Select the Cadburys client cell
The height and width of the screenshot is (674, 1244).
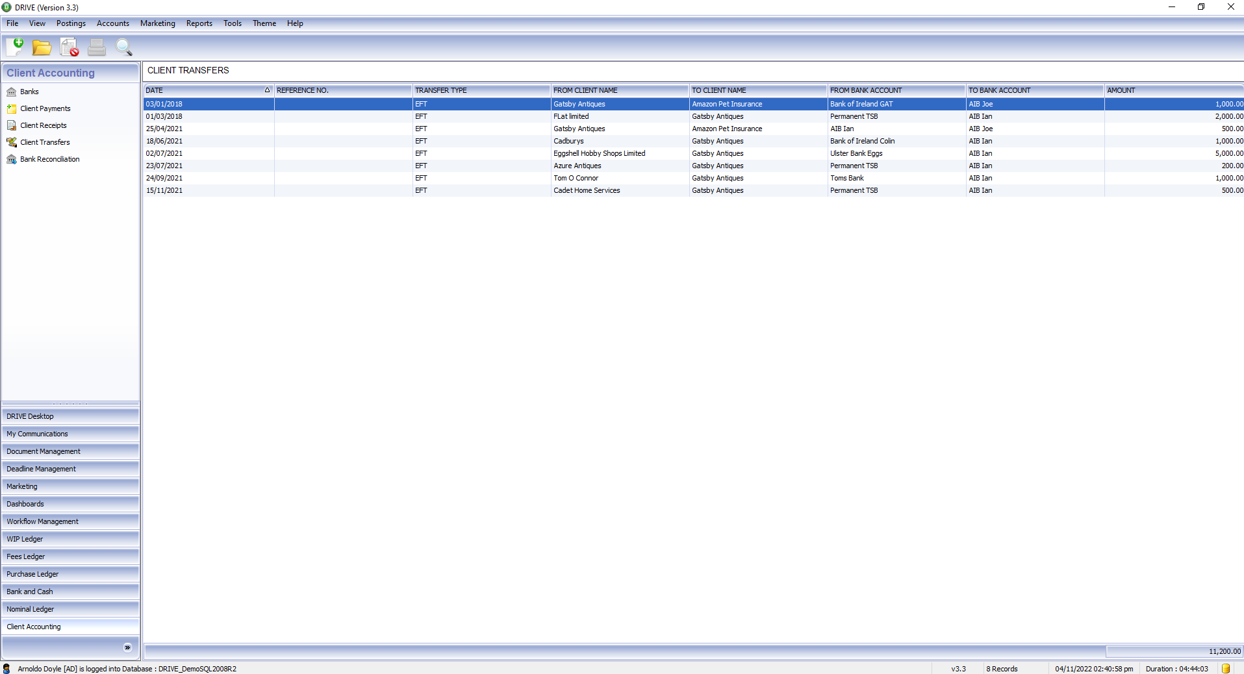tap(620, 141)
